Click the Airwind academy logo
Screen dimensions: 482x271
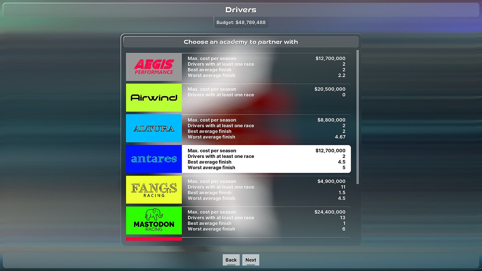click(x=154, y=98)
